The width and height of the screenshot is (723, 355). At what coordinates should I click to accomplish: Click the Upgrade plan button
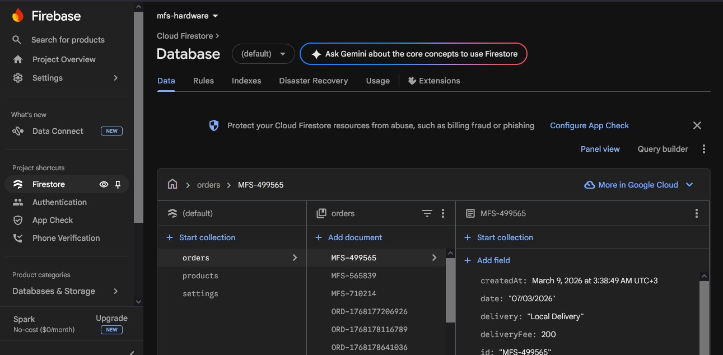click(x=111, y=318)
